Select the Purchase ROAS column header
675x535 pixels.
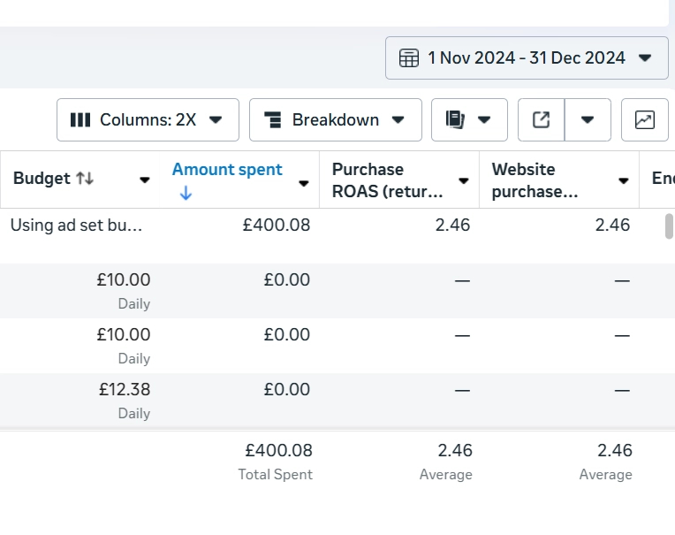pyautogui.click(x=386, y=180)
